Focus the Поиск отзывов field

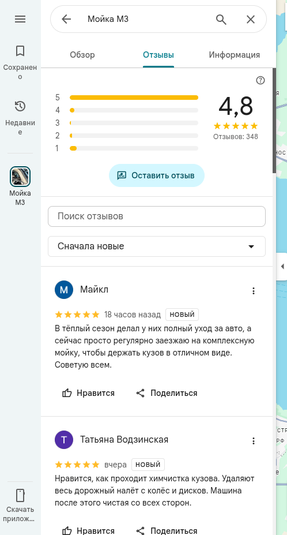[x=156, y=216]
